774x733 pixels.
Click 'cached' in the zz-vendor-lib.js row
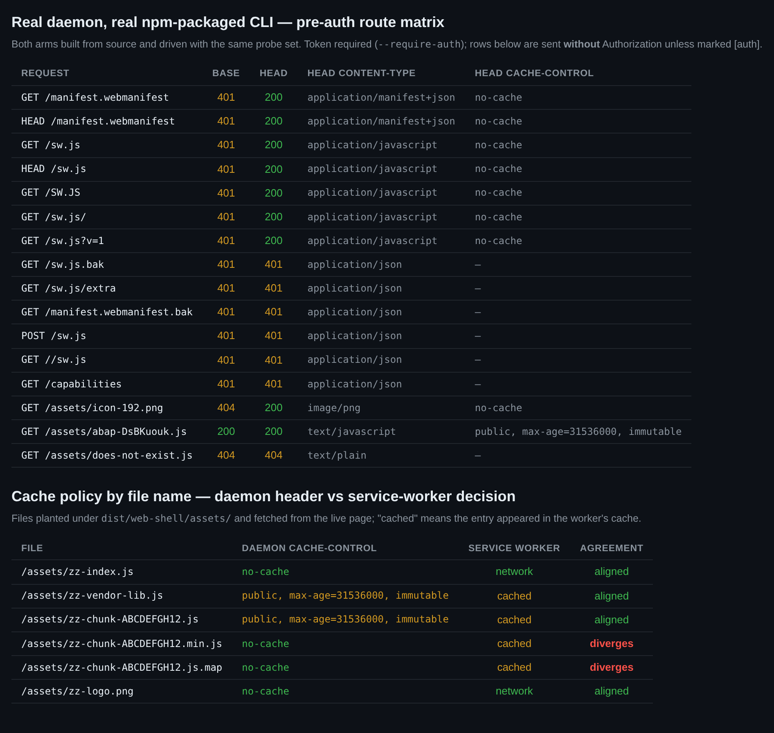pos(514,596)
